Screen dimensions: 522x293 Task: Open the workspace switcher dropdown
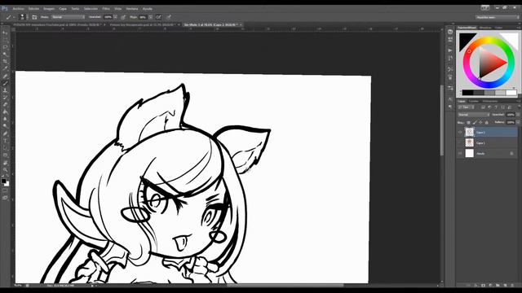pyautogui.click(x=498, y=17)
